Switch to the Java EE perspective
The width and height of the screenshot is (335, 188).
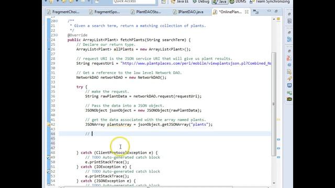[x=180, y=2]
